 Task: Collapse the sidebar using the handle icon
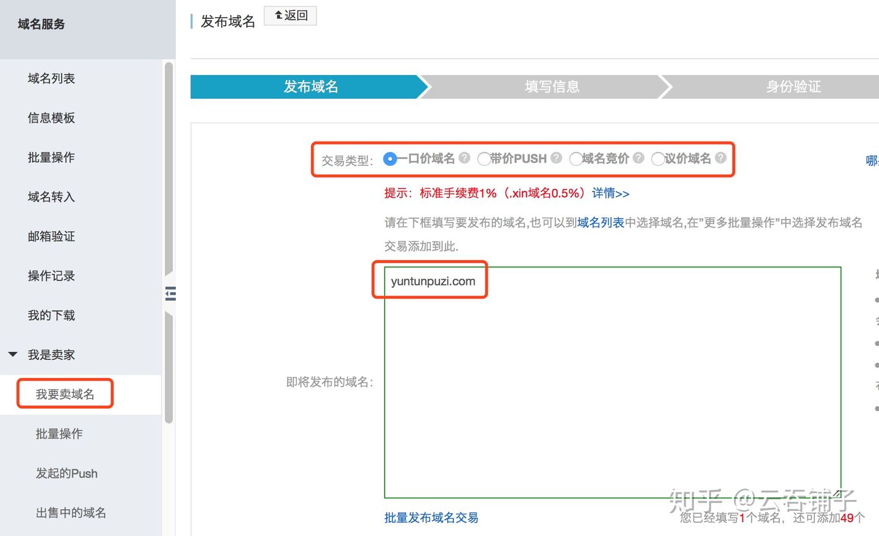170,294
